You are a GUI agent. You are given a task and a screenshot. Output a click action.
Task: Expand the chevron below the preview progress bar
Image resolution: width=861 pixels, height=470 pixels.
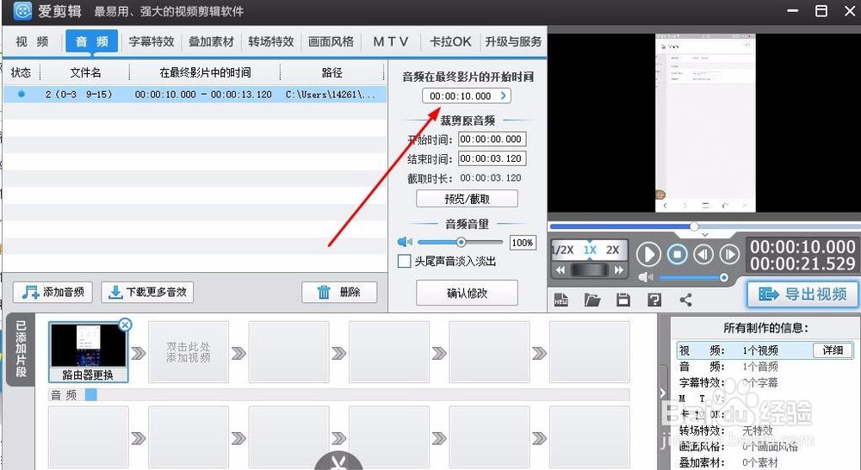coord(705,234)
